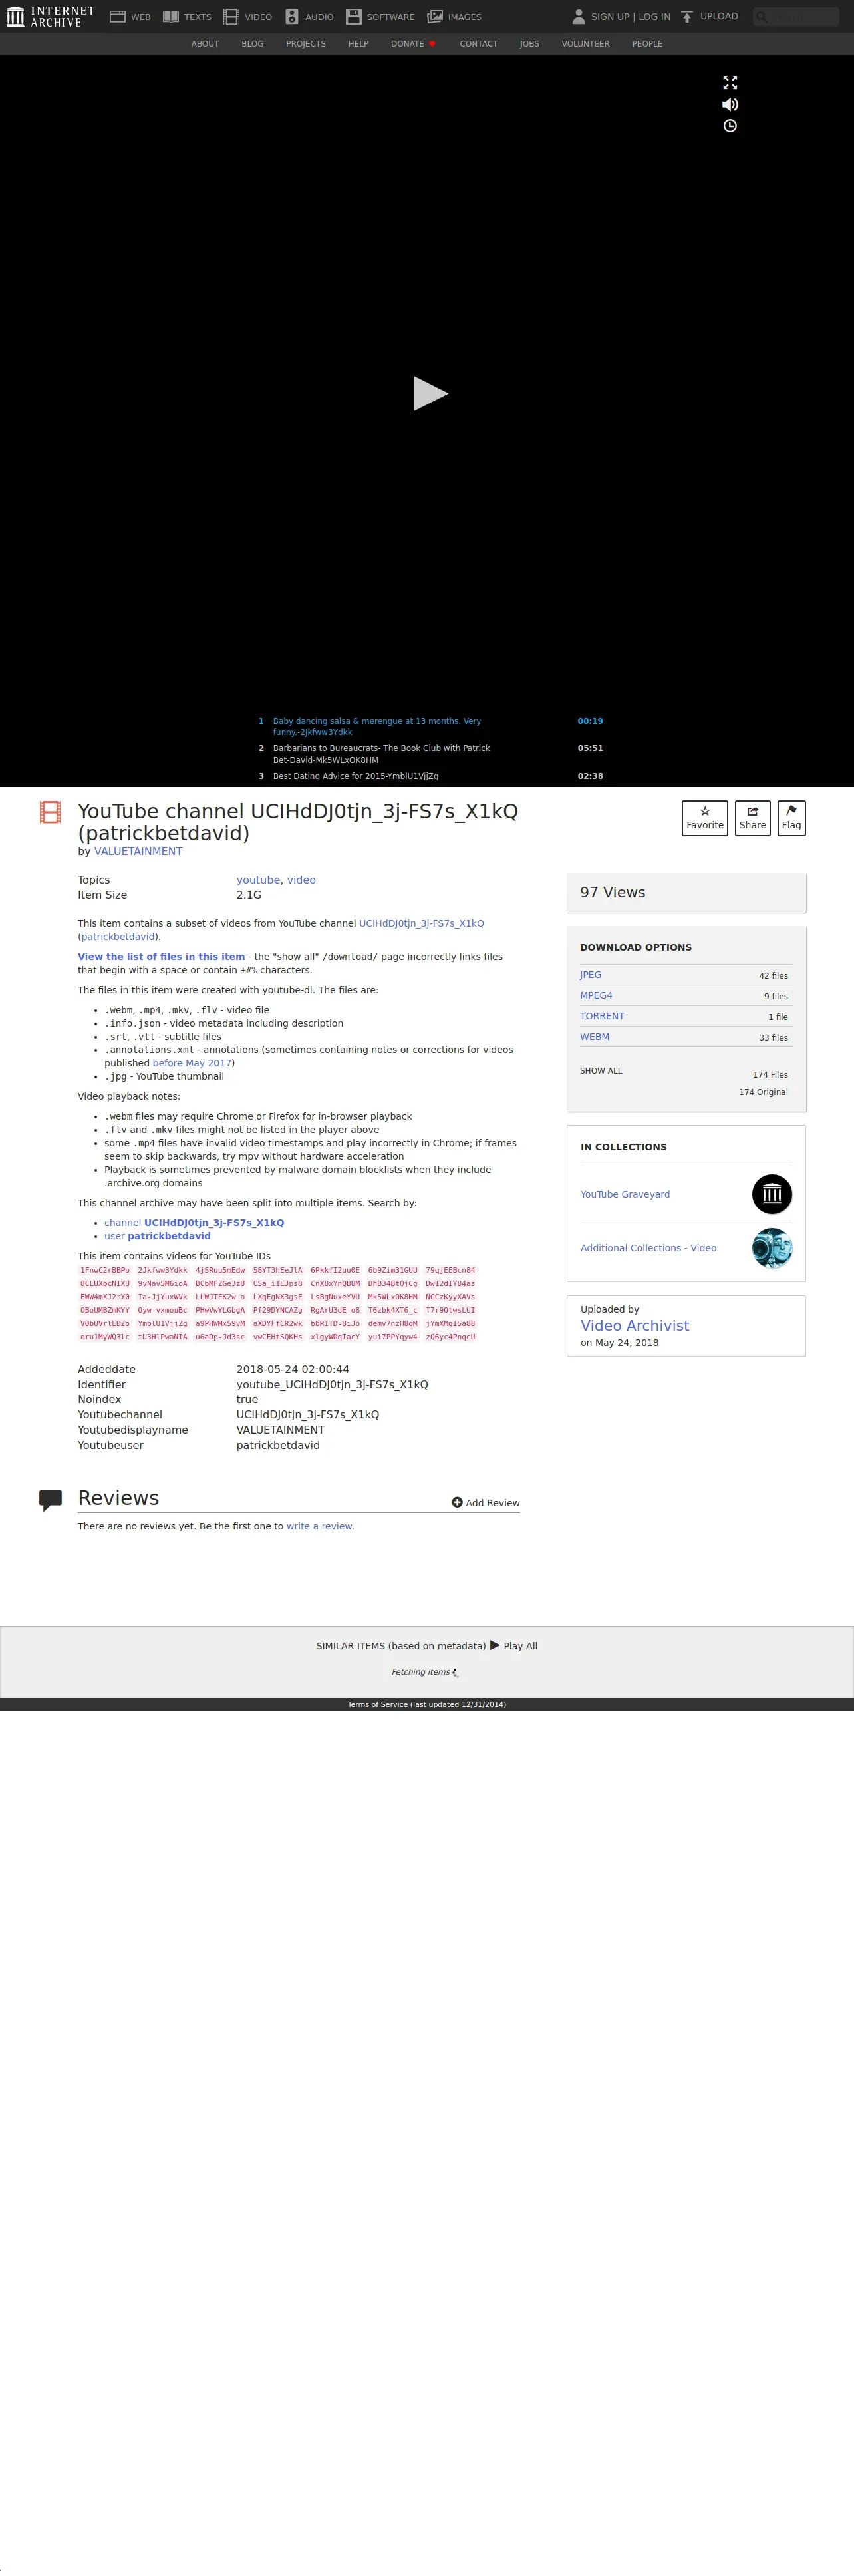This screenshot has height=2576, width=854.
Task: Open the Projects menu item
Action: tap(306, 44)
